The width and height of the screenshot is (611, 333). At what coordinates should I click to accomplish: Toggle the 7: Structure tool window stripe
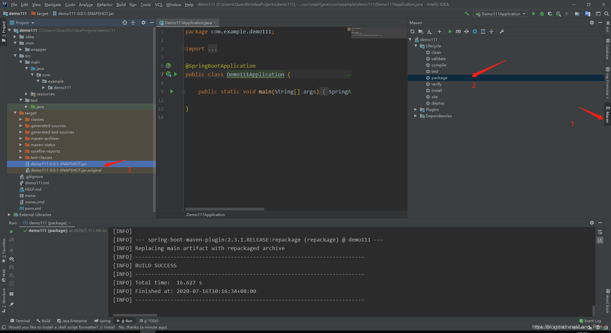(4, 300)
